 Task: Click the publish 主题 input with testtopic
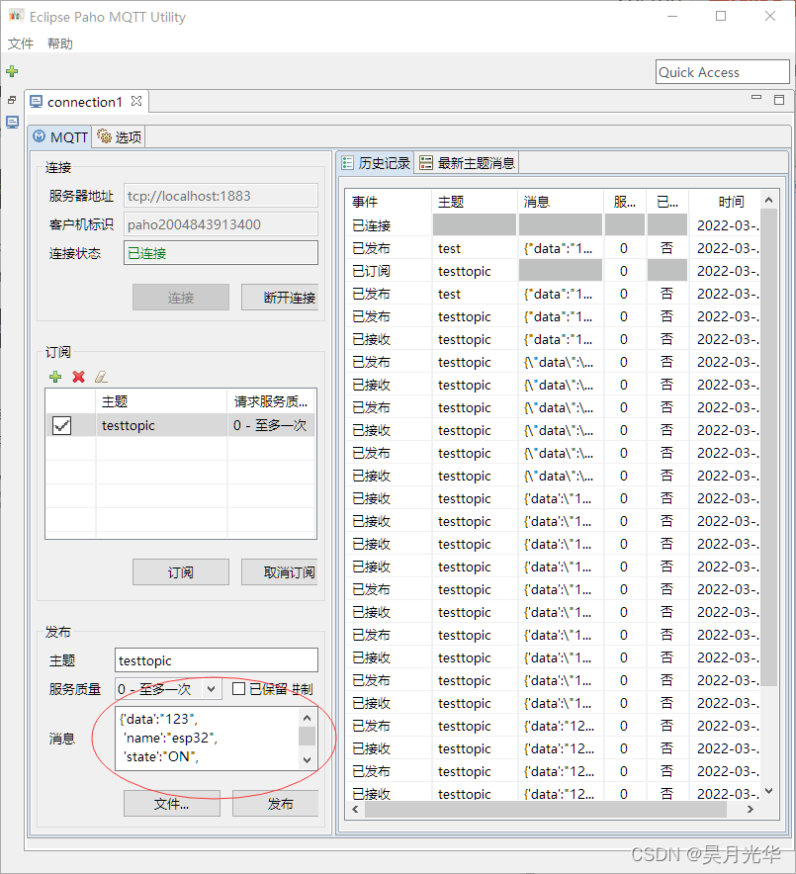point(217,660)
